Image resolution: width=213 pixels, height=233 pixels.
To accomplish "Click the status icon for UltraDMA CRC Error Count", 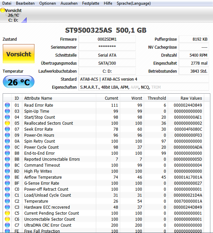I will point(7,225).
